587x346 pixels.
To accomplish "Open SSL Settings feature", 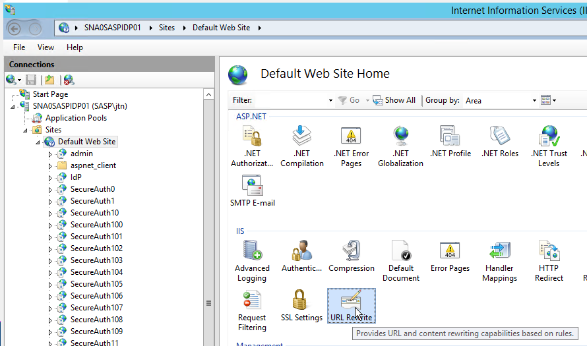I will point(301,306).
